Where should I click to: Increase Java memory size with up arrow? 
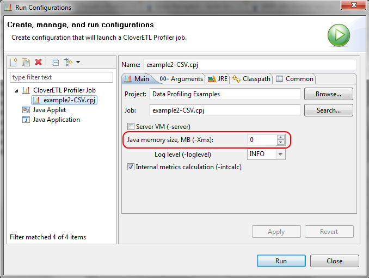[x=281, y=137]
